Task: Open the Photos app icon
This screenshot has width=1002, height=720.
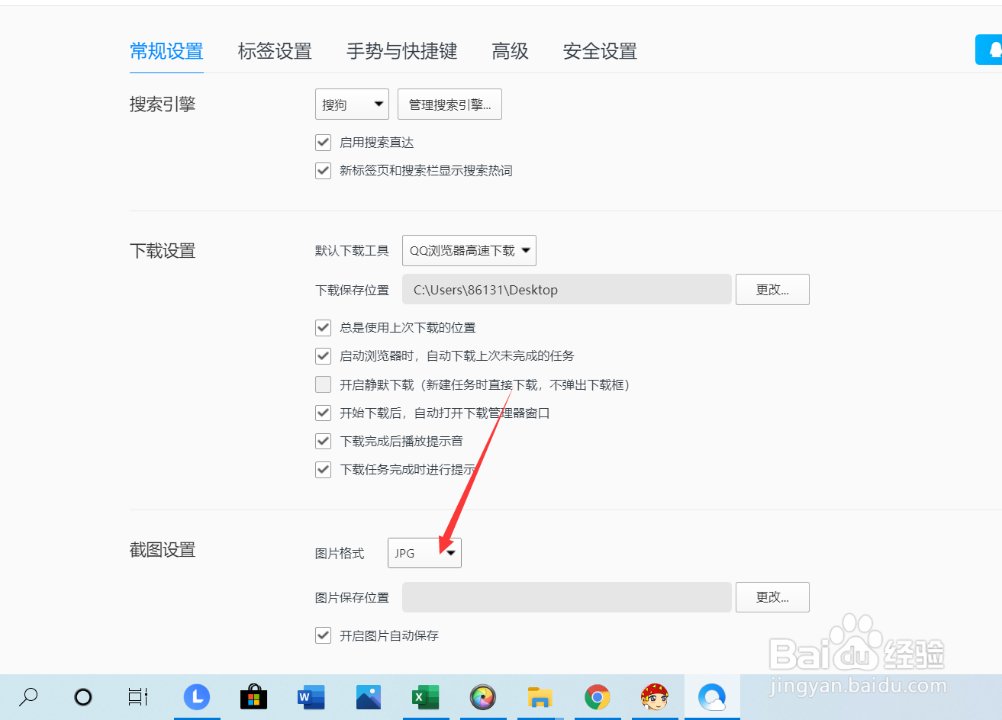Action: [x=369, y=697]
